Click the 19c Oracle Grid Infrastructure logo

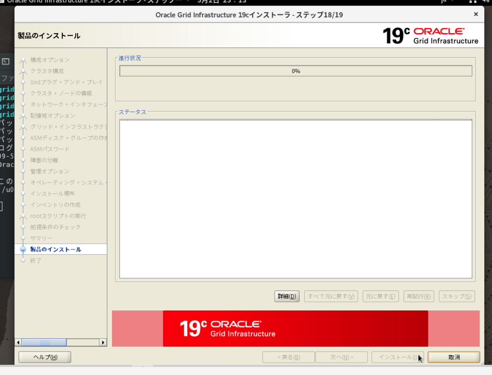click(x=430, y=35)
